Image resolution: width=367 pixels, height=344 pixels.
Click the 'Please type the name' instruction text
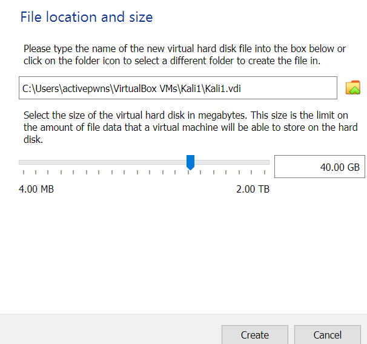185,55
